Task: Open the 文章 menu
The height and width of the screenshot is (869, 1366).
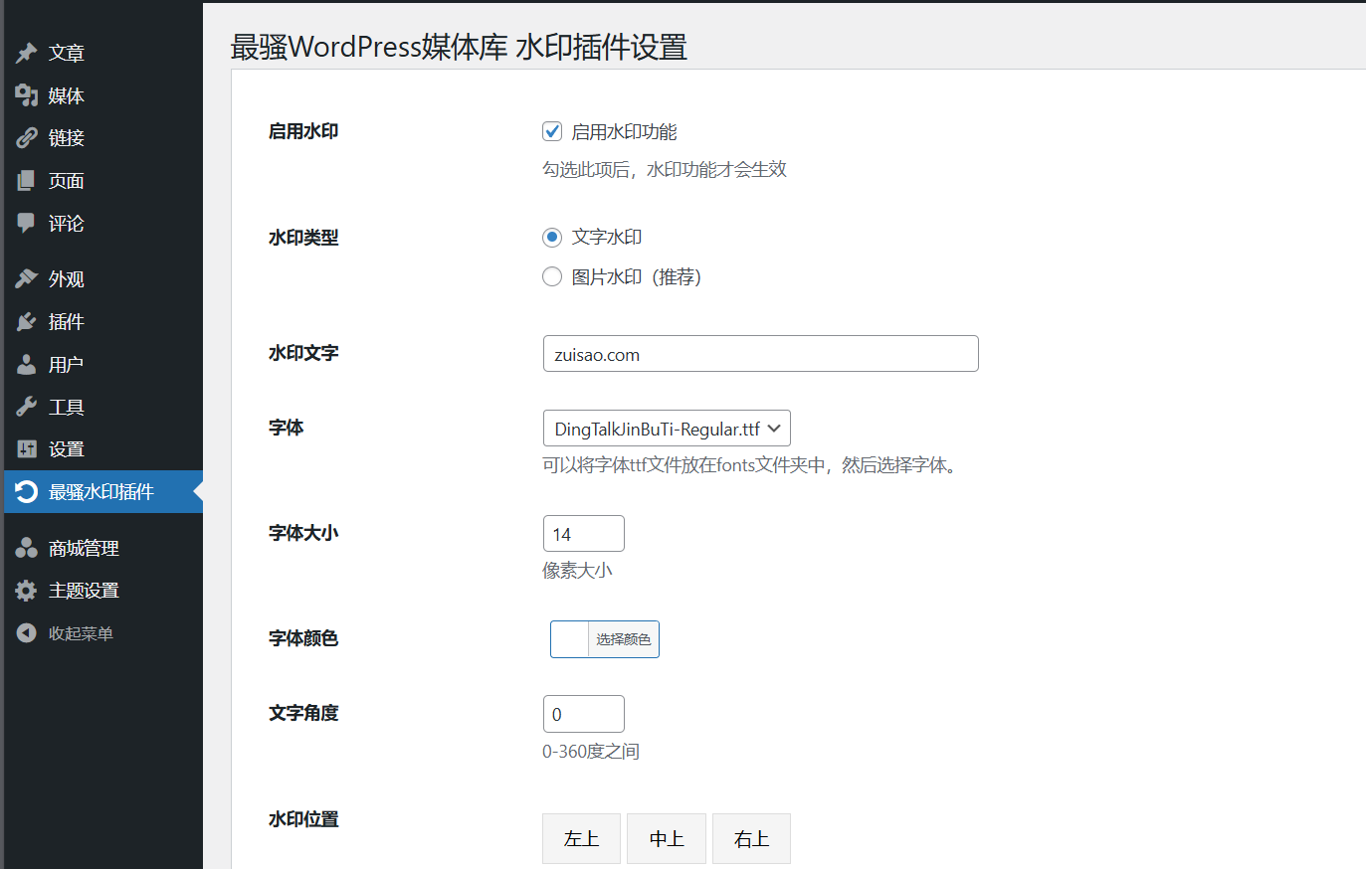Action: point(103,53)
